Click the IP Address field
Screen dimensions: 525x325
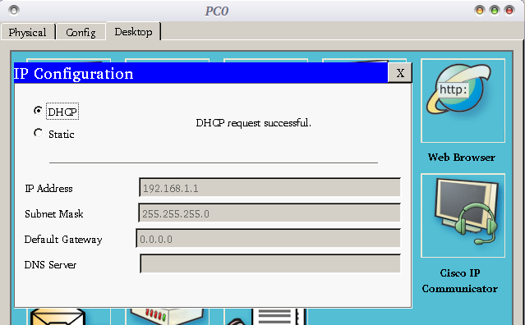pyautogui.click(x=269, y=188)
